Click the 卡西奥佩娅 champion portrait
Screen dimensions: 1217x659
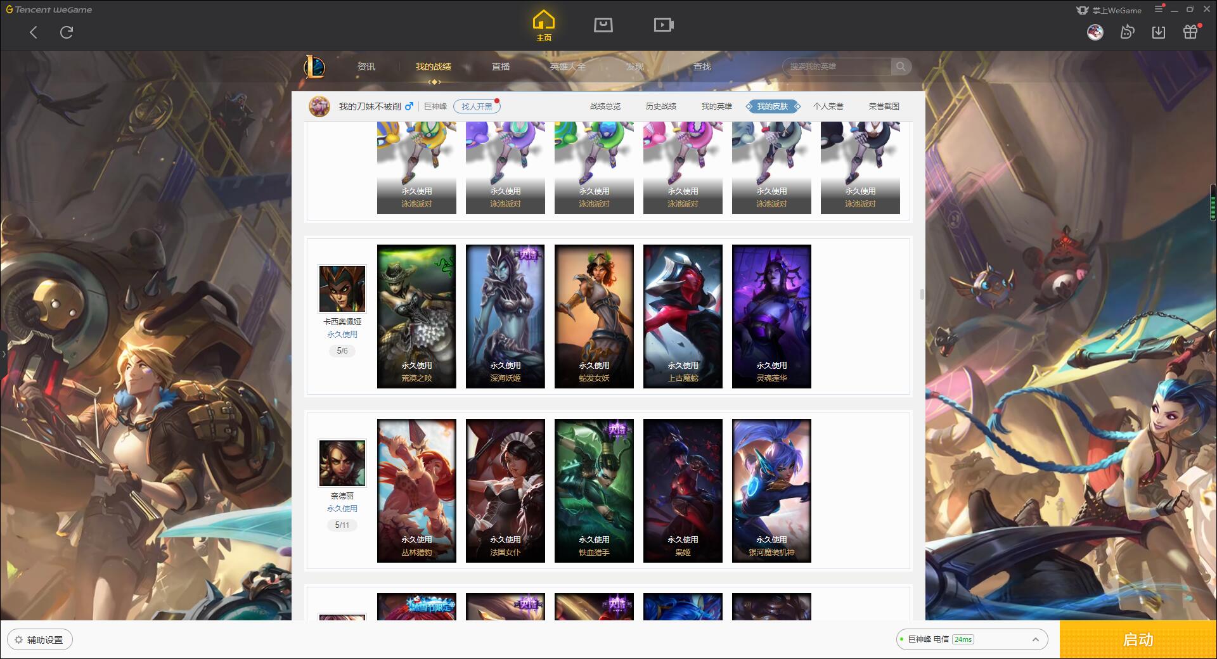342,289
